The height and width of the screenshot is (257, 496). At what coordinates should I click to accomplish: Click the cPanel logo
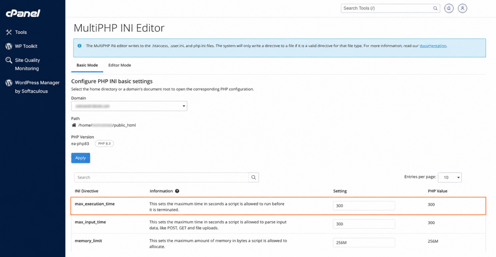(23, 13)
